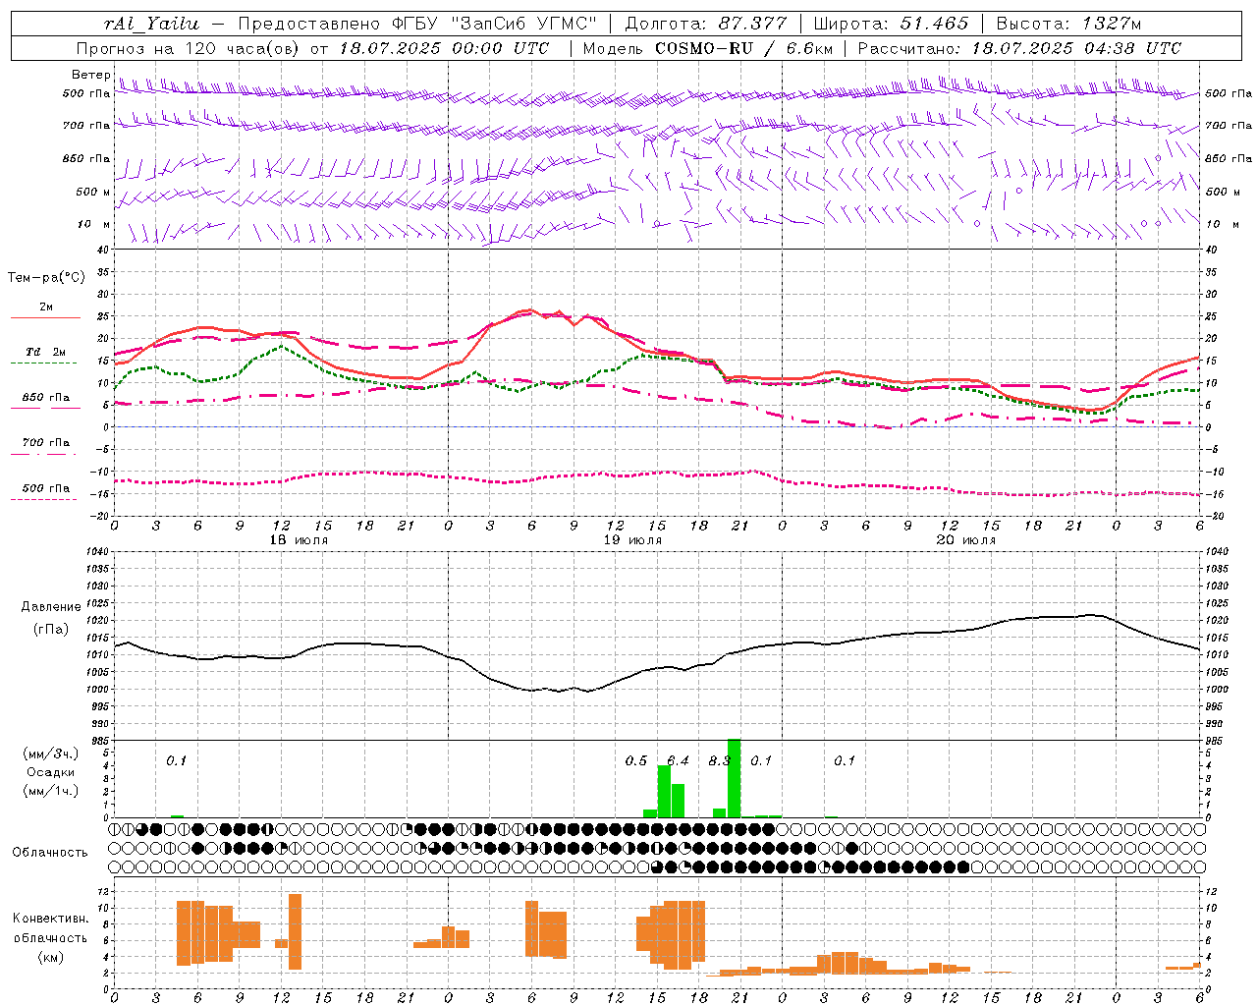1257x1006 pixels.
Task: Click the 8.3 precipitation amount
Action: pos(719,760)
